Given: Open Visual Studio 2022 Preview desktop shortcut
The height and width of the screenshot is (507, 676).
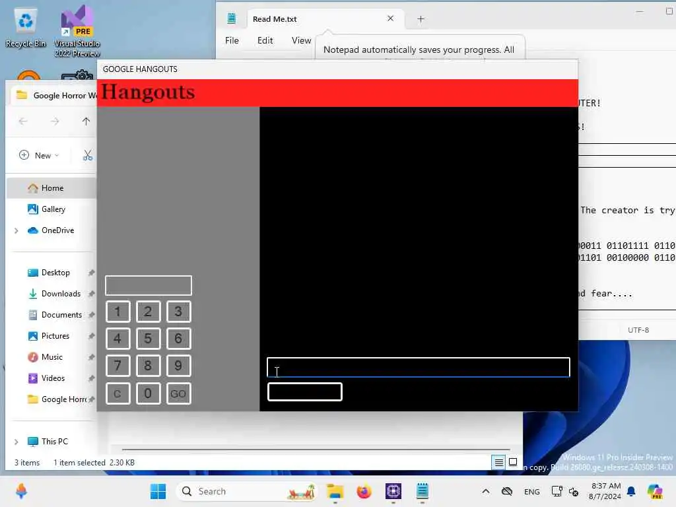Looking at the screenshot, I should (77, 32).
